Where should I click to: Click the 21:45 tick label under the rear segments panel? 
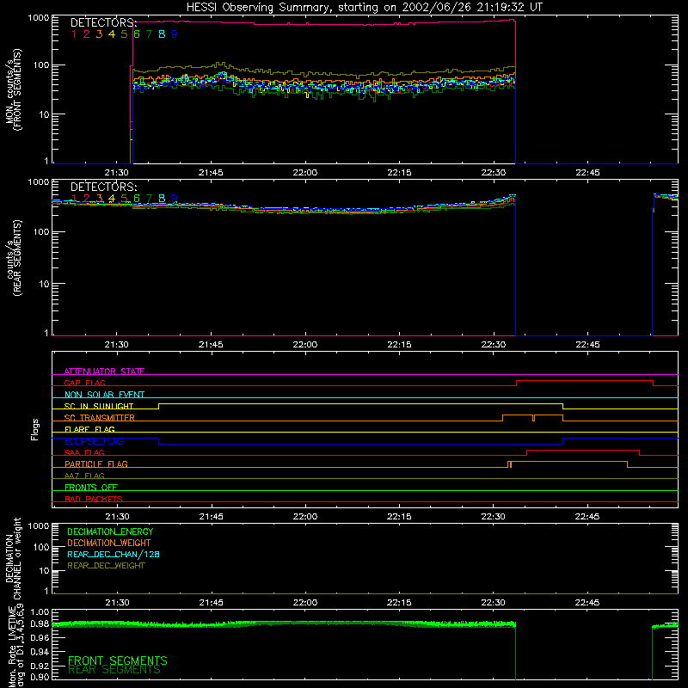(211, 345)
